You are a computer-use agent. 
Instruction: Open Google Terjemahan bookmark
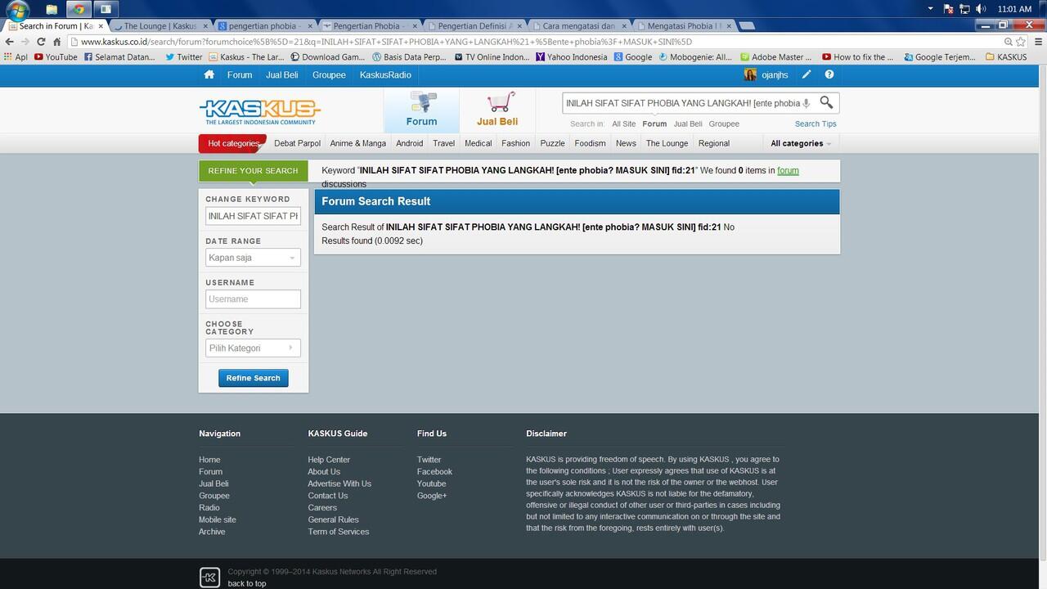[x=940, y=57]
